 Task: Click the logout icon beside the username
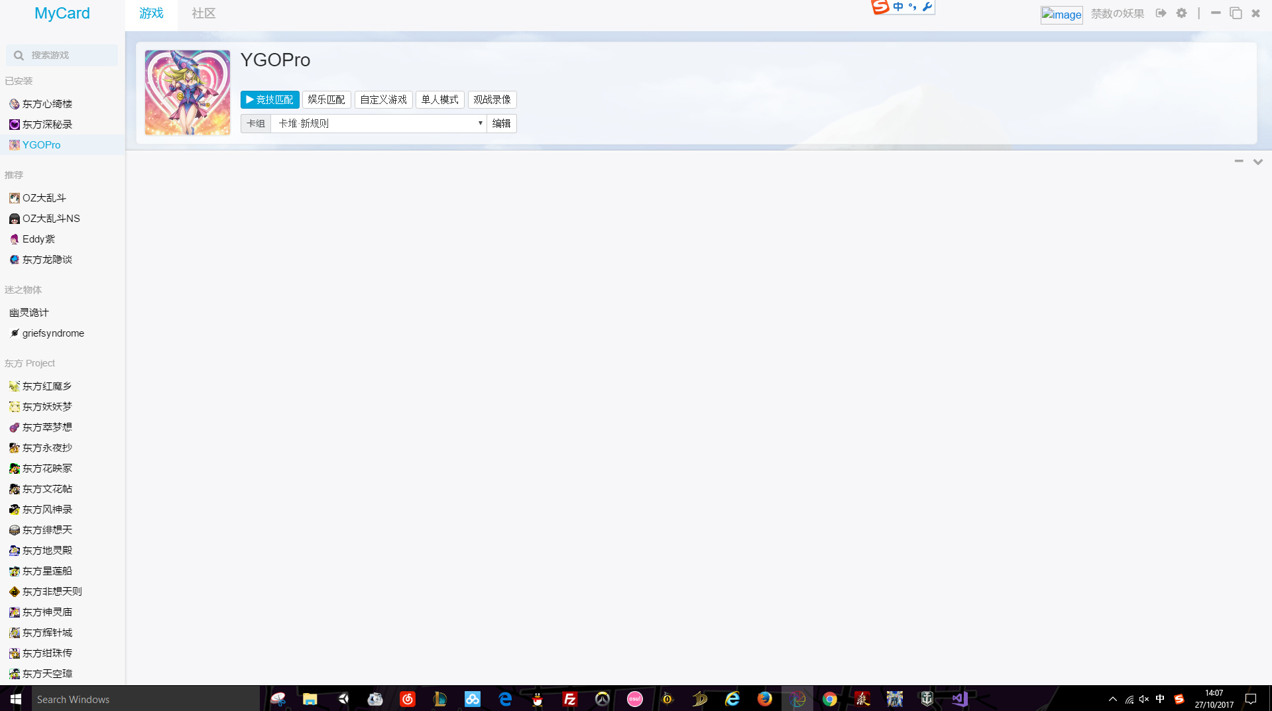1161,13
